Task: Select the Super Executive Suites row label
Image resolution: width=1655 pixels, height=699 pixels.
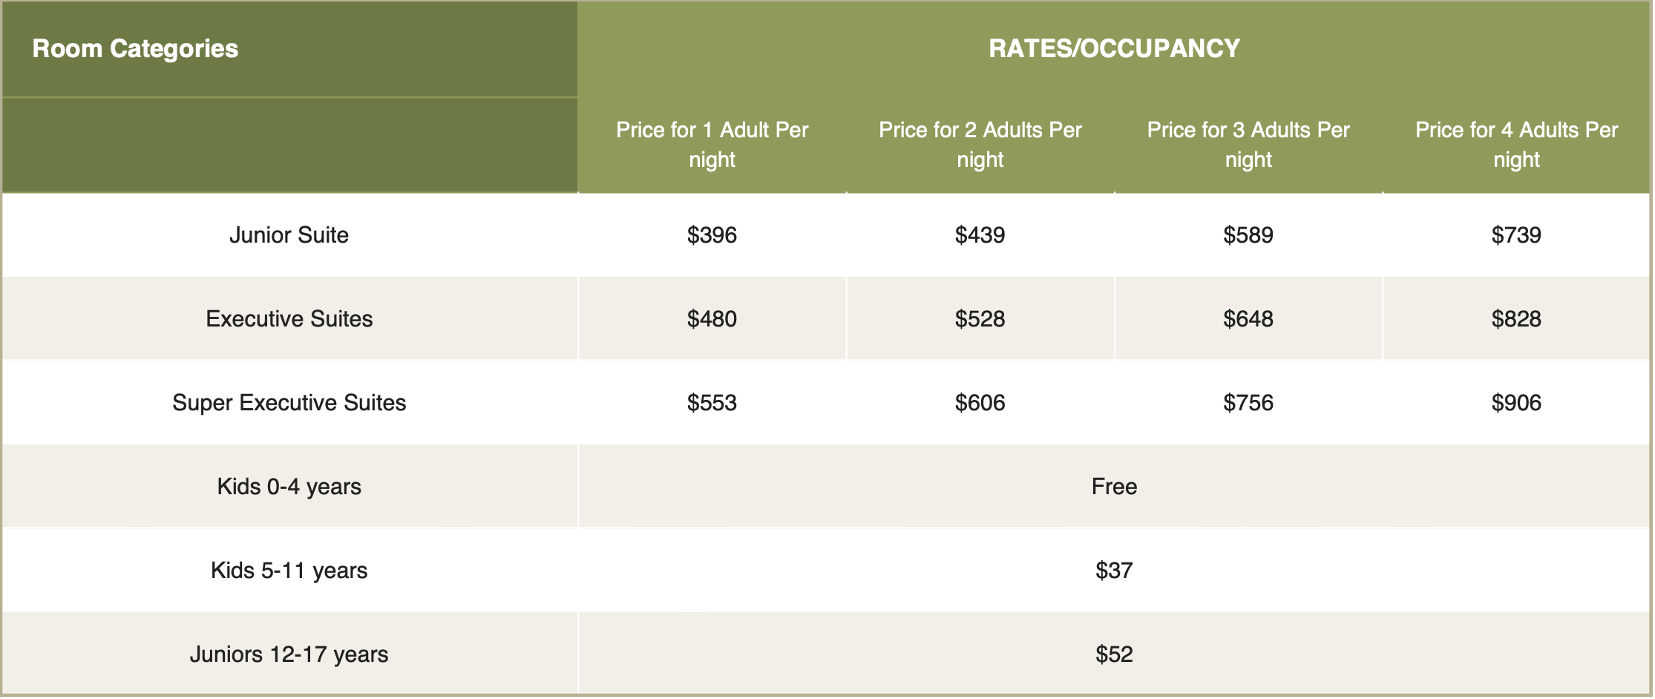Action: point(289,403)
